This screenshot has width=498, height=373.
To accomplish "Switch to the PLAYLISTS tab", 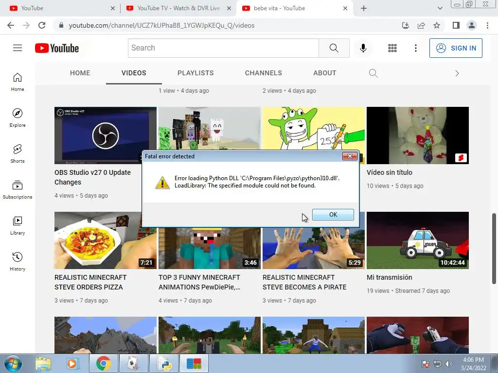I will (x=196, y=73).
